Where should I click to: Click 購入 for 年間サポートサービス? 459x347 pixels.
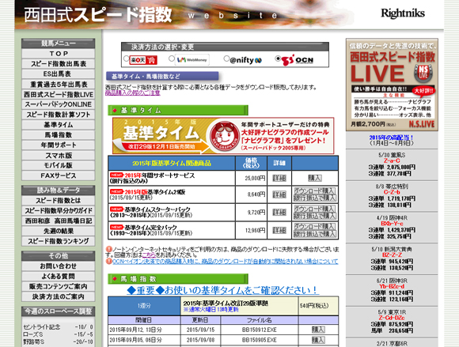point(315,178)
